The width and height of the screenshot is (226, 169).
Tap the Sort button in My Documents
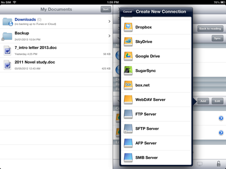(106, 9)
